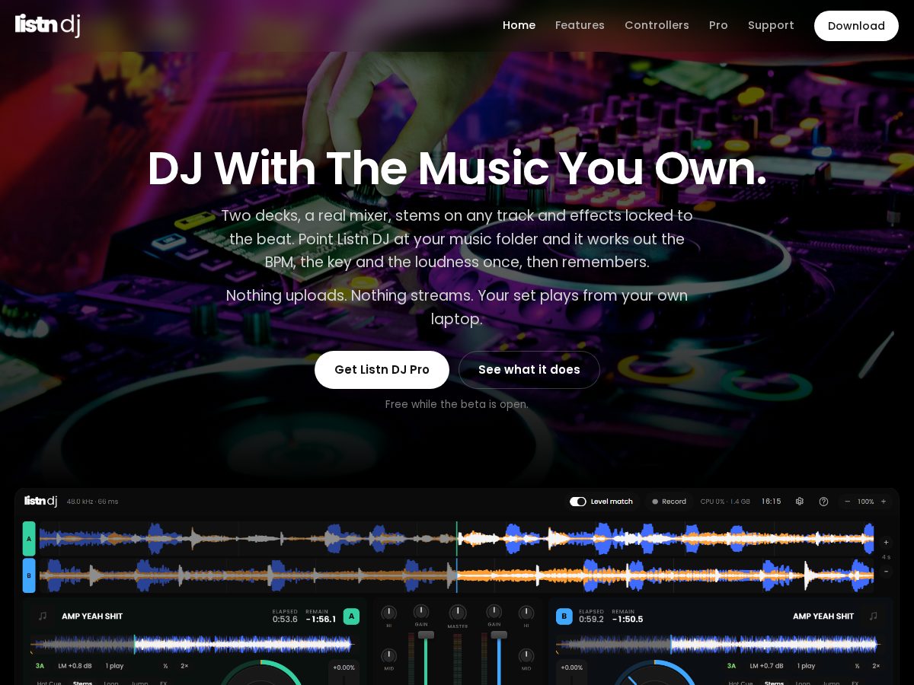Click '1 play' count on deck B

point(806,666)
